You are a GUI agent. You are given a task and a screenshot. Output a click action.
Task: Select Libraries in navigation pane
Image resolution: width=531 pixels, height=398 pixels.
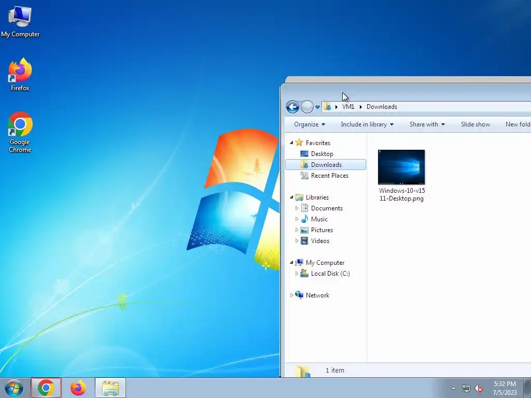coord(317,197)
